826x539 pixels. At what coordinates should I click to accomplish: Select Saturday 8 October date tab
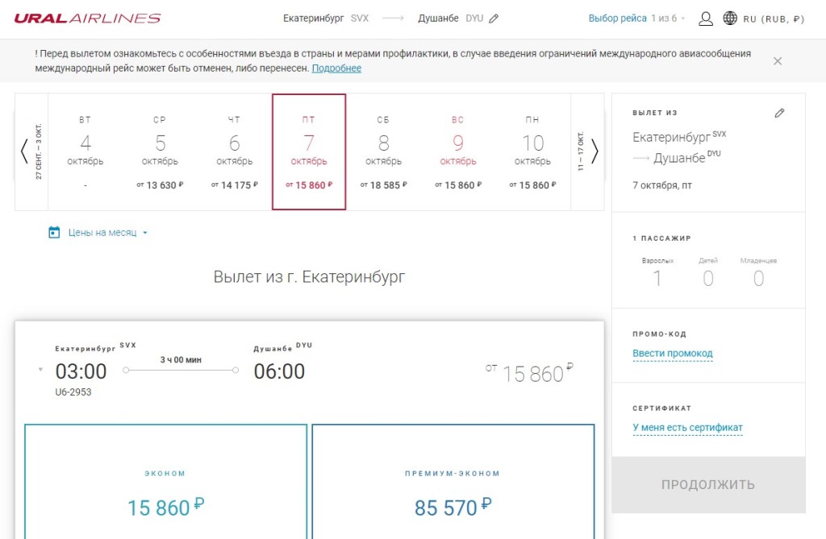(383, 151)
